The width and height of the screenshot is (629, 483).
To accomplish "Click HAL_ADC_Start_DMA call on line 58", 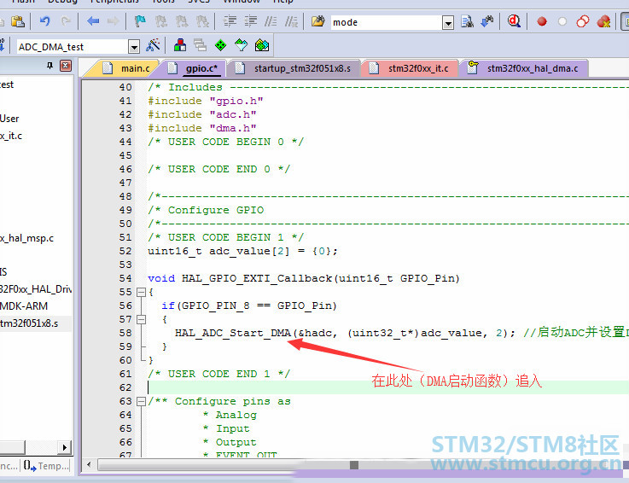I will click(x=233, y=333).
